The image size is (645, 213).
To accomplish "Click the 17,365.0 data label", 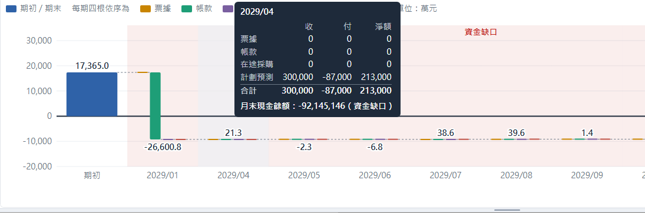I will (92, 66).
